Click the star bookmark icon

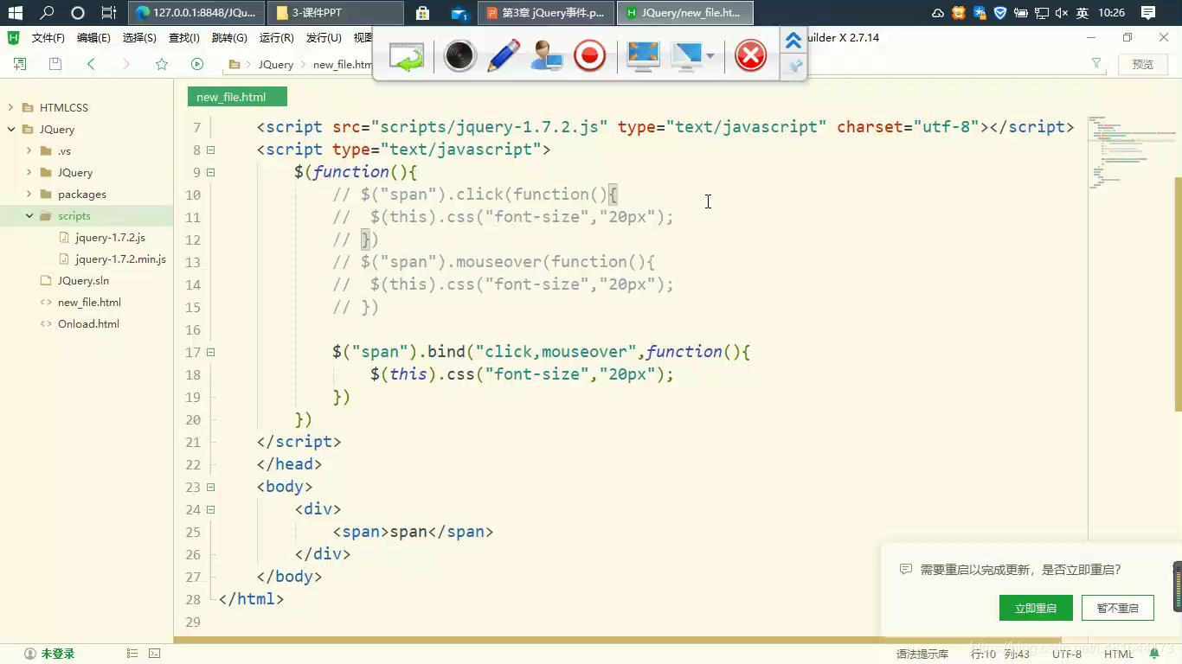tap(162, 64)
